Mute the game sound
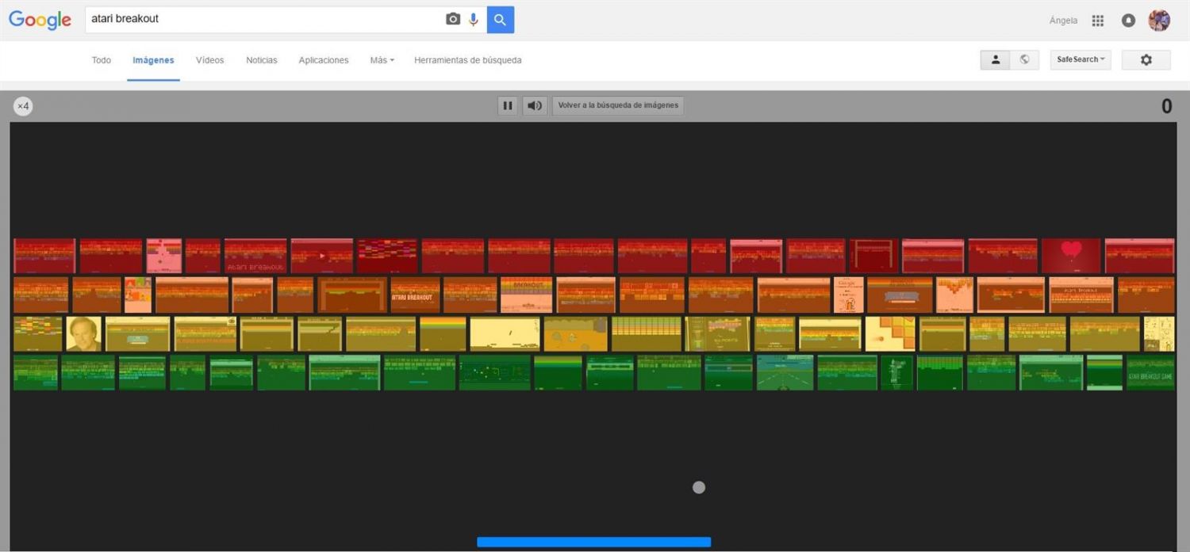The width and height of the screenshot is (1190, 552). (535, 105)
